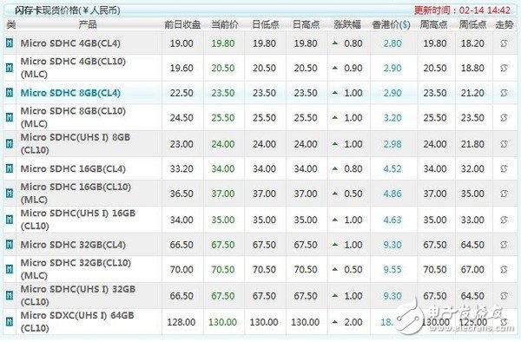Open the Micro SDHC 8GB(CL10) (MLC) product link
Viewport: 521px width, 342px height.
(x=73, y=117)
